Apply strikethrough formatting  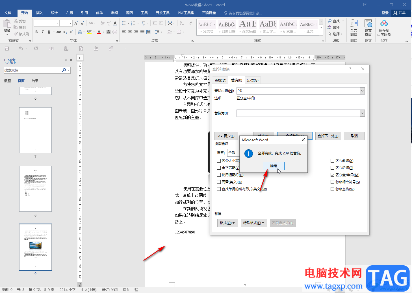point(59,32)
